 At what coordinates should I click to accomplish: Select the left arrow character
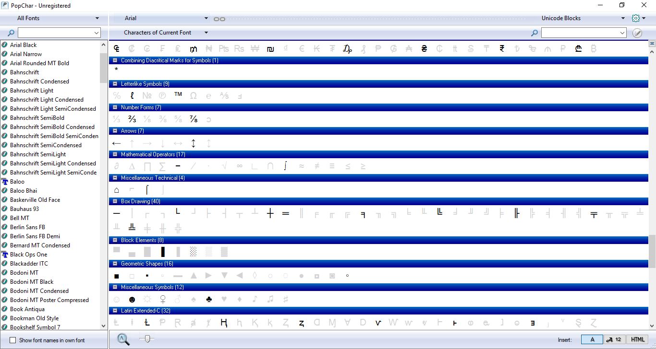click(x=116, y=143)
